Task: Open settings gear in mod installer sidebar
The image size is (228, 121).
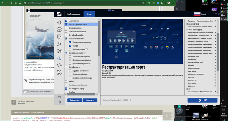Action: [59, 102]
